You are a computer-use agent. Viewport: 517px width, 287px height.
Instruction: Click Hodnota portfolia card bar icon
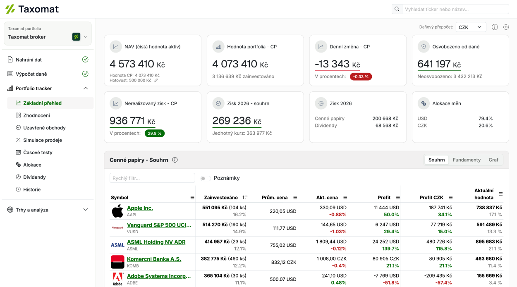click(218, 47)
